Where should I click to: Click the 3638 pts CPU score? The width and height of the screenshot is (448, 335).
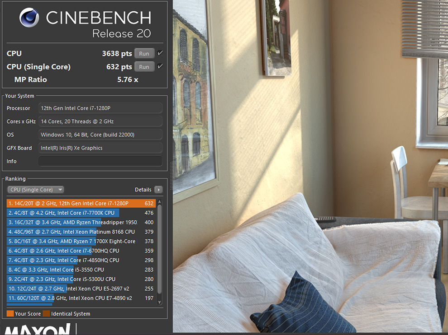(x=117, y=53)
